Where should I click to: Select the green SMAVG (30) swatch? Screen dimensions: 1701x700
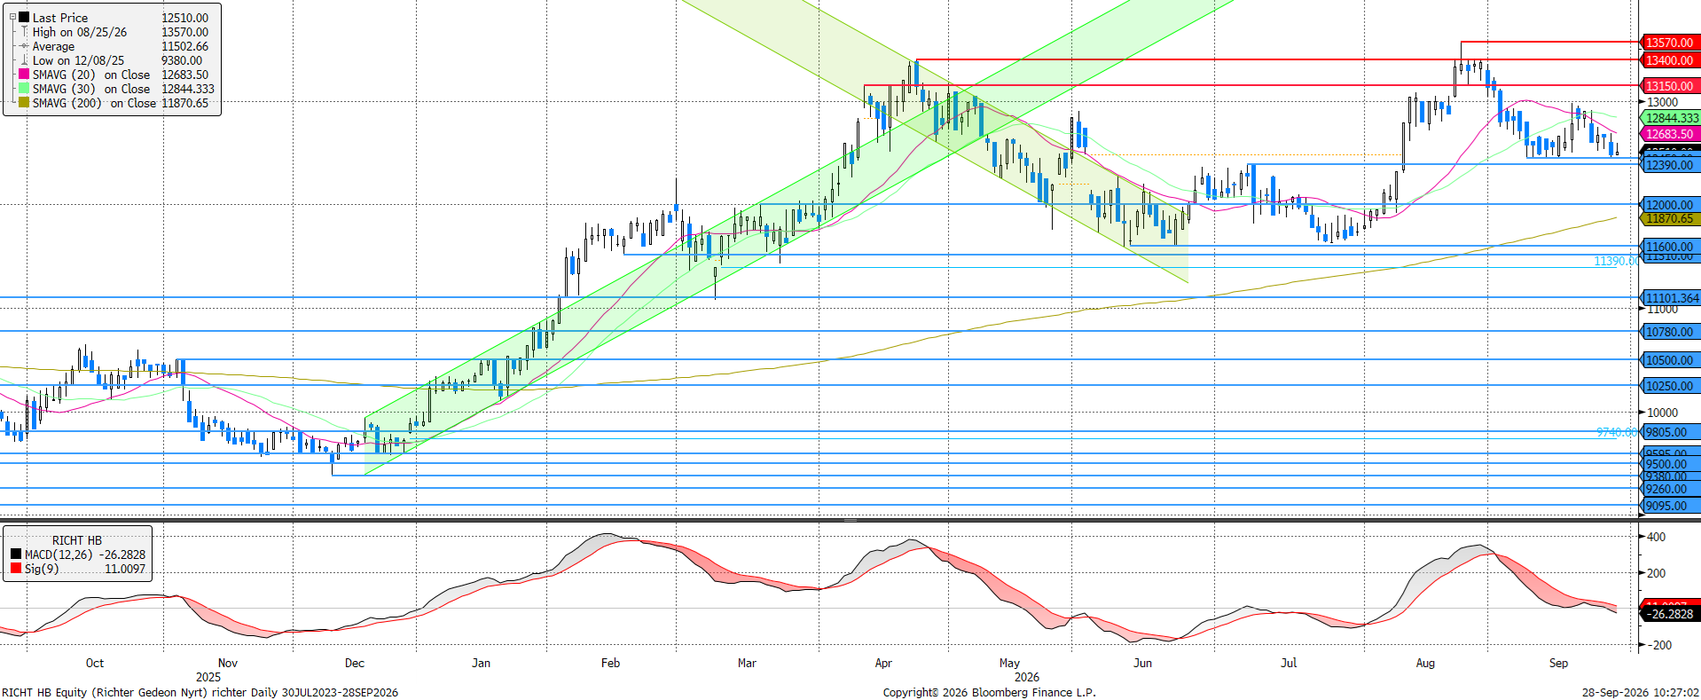25,89
